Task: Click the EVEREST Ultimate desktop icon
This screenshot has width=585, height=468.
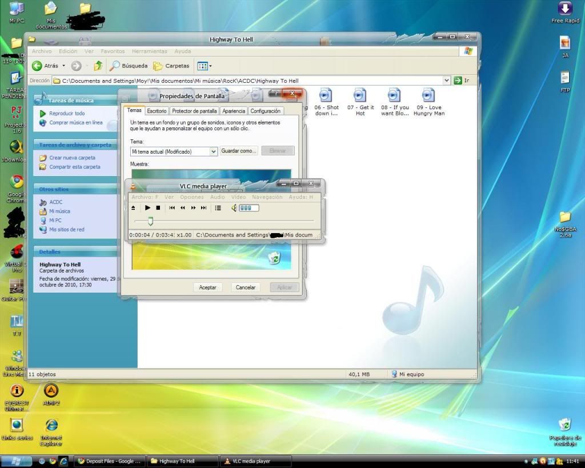Action: pyautogui.click(x=17, y=397)
